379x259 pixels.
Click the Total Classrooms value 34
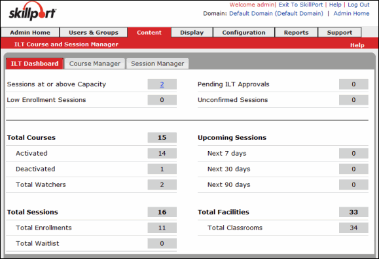pos(353,228)
